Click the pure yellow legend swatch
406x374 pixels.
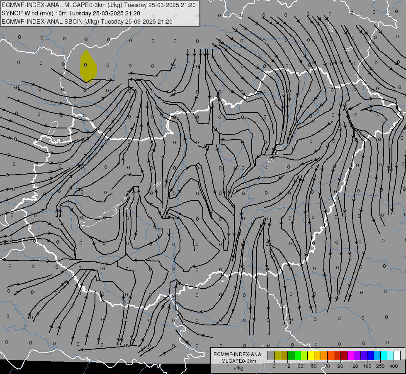[x=311, y=355]
